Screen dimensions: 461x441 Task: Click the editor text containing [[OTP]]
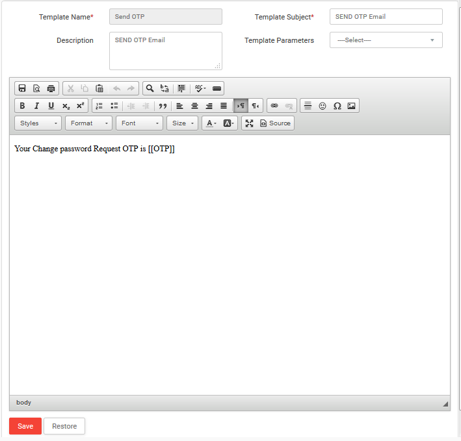[94, 149]
